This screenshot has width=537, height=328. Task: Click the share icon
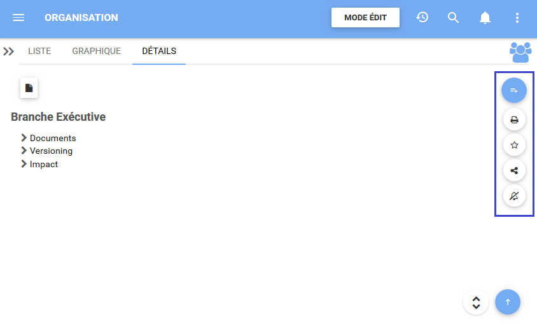coord(514,170)
